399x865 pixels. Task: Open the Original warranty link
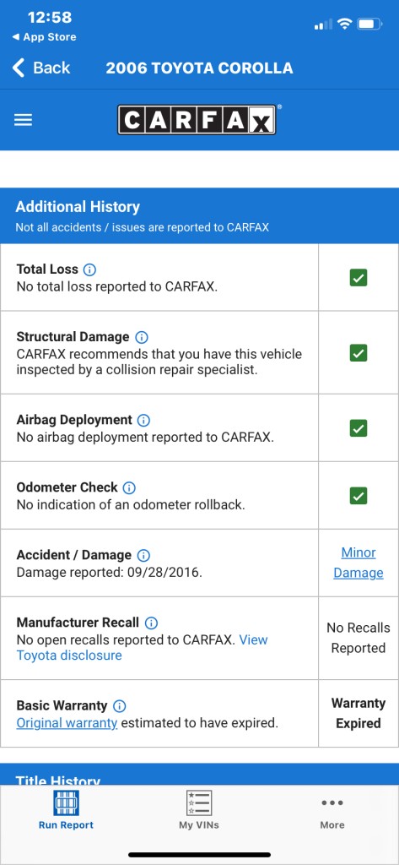[x=67, y=723]
